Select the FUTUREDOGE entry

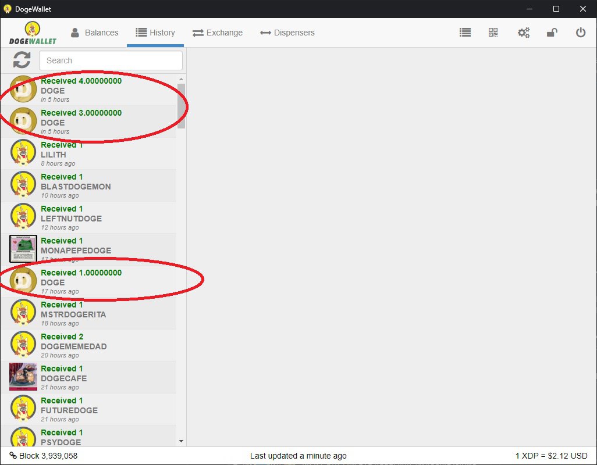(x=88, y=409)
